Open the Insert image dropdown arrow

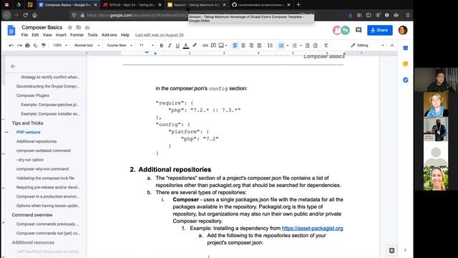pyautogui.click(x=226, y=45)
